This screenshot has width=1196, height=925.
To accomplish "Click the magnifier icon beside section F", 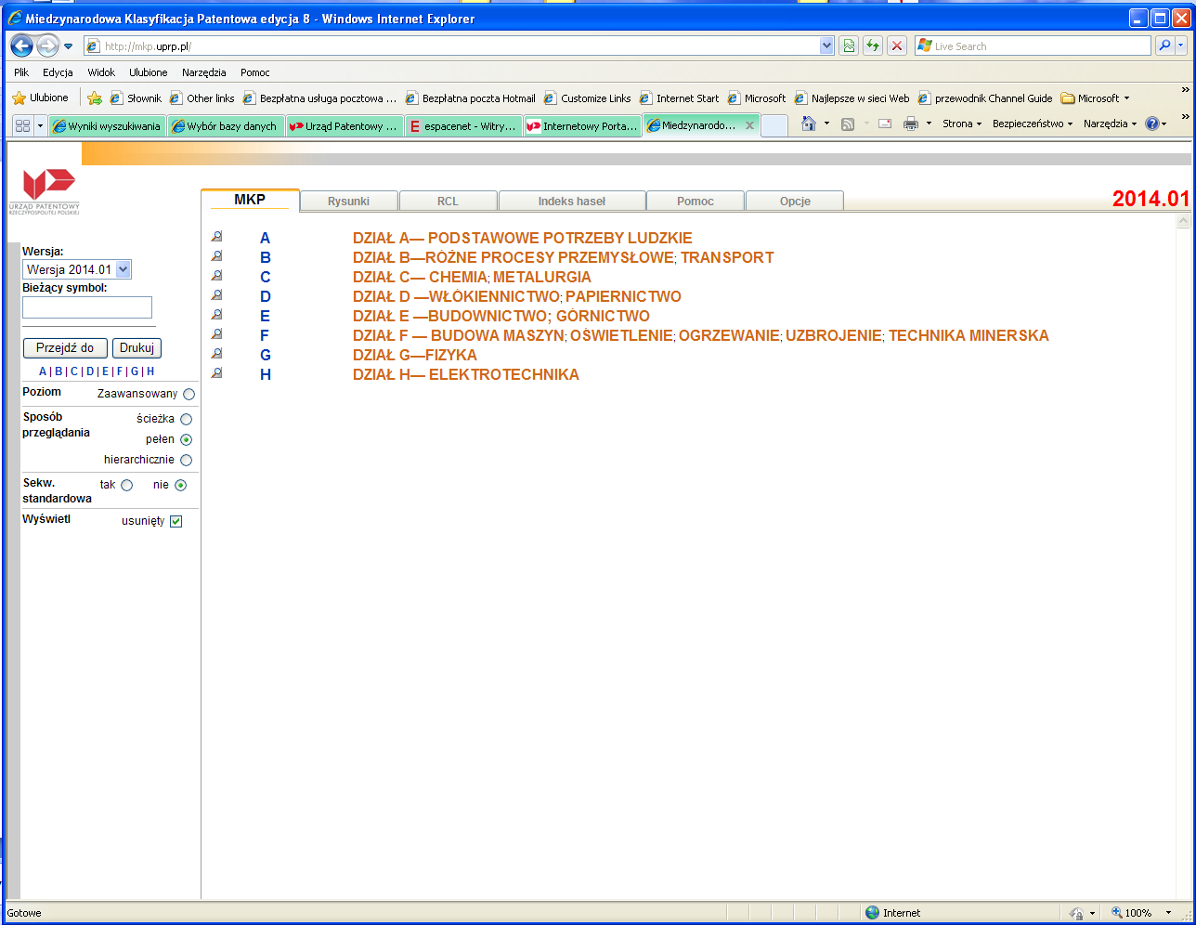I will click(x=216, y=334).
